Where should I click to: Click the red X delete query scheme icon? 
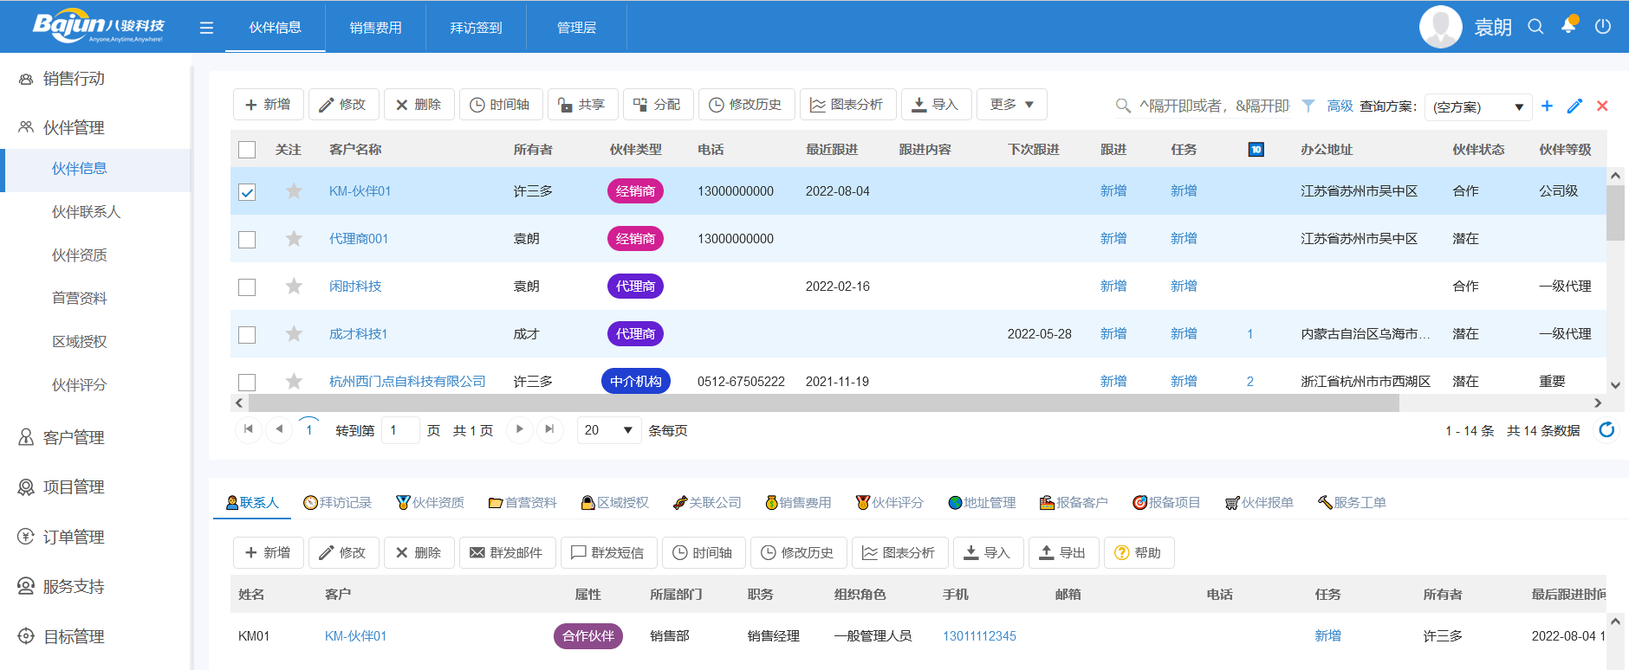pyautogui.click(x=1602, y=106)
